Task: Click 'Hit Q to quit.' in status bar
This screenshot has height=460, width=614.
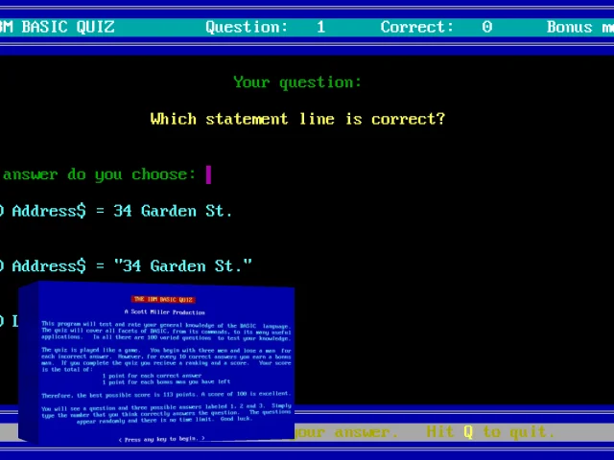Action: [490, 432]
